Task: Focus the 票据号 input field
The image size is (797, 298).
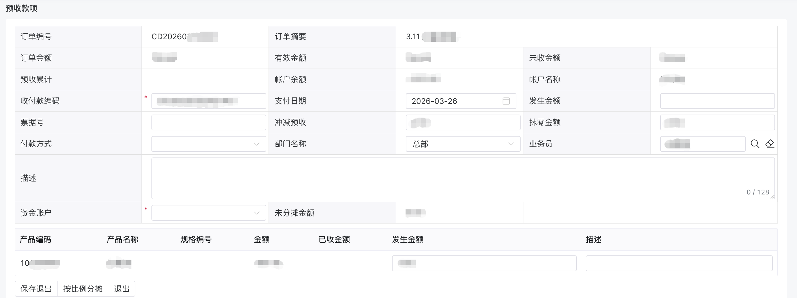Action: point(208,122)
